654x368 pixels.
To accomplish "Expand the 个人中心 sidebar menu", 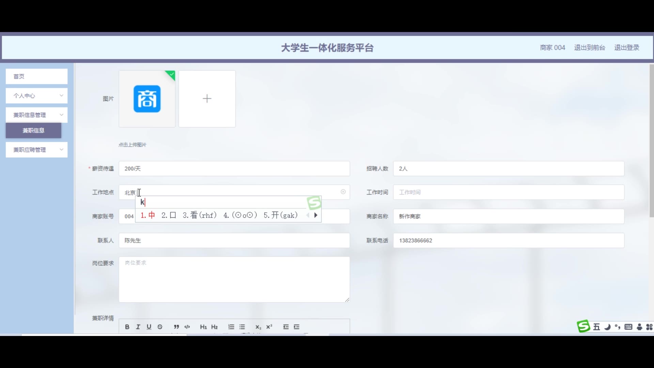I will point(36,96).
